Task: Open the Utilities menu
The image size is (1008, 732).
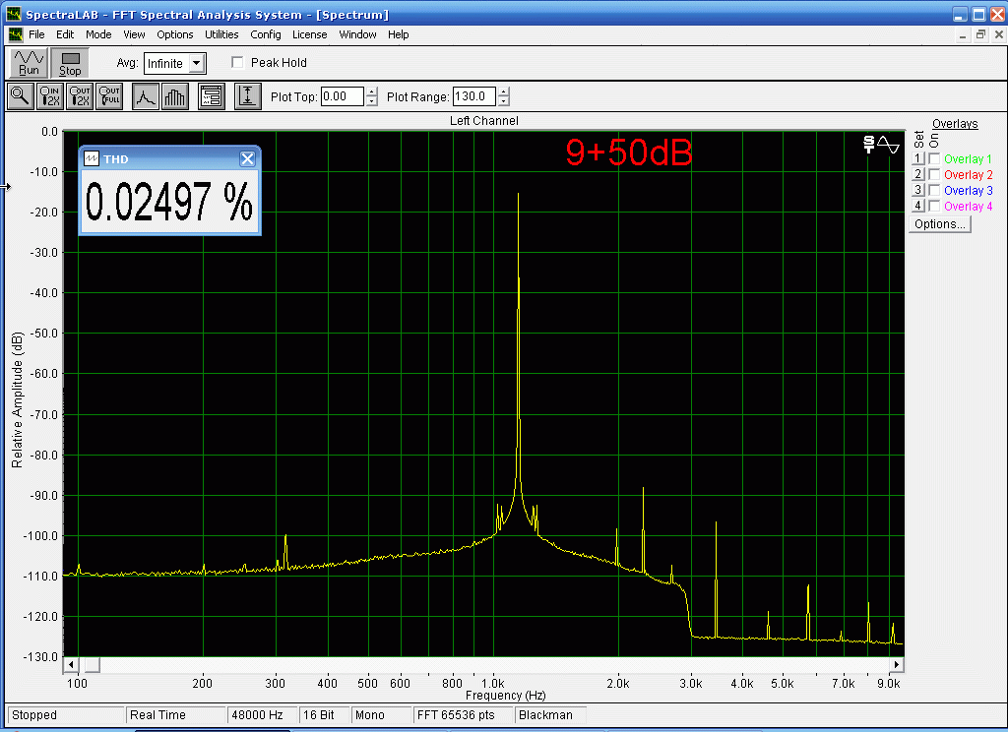Action: click(x=221, y=34)
